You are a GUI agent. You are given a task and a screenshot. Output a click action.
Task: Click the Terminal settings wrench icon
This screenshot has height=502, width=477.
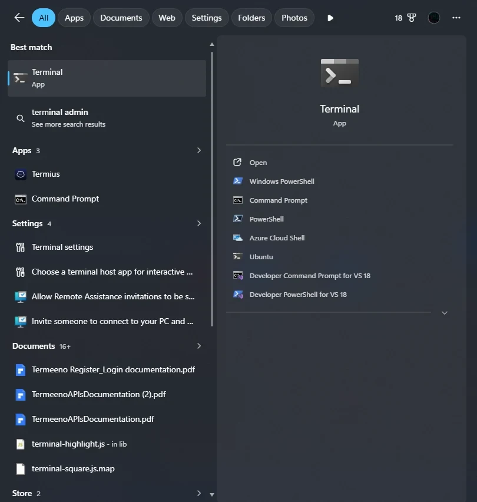point(20,247)
